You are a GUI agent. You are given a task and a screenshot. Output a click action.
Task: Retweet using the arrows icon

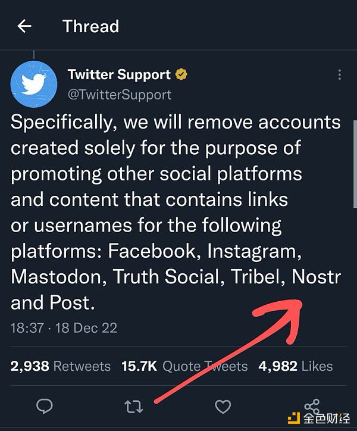point(133,407)
